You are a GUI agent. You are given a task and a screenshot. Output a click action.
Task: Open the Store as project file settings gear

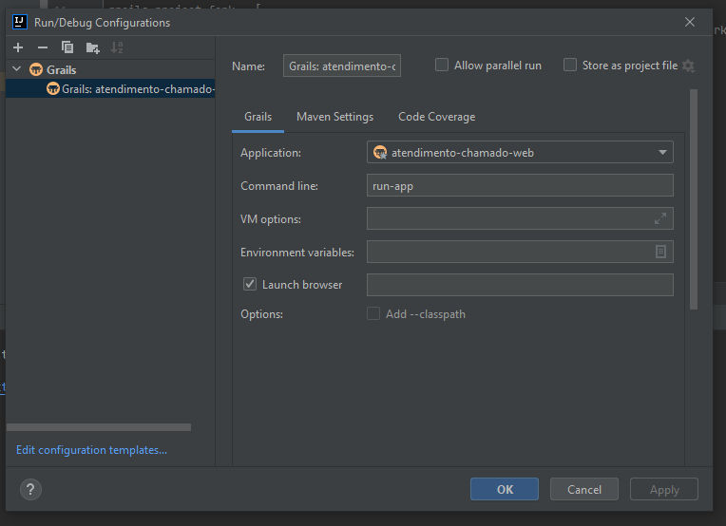click(x=689, y=66)
